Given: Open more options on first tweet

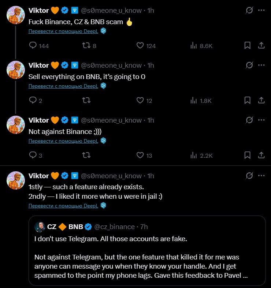Looking at the screenshot, I should point(261,10).
